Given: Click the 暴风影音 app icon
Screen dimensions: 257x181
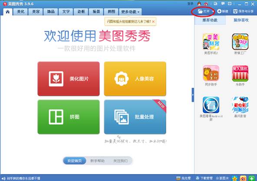Looking at the screenshot, I should [240, 105].
